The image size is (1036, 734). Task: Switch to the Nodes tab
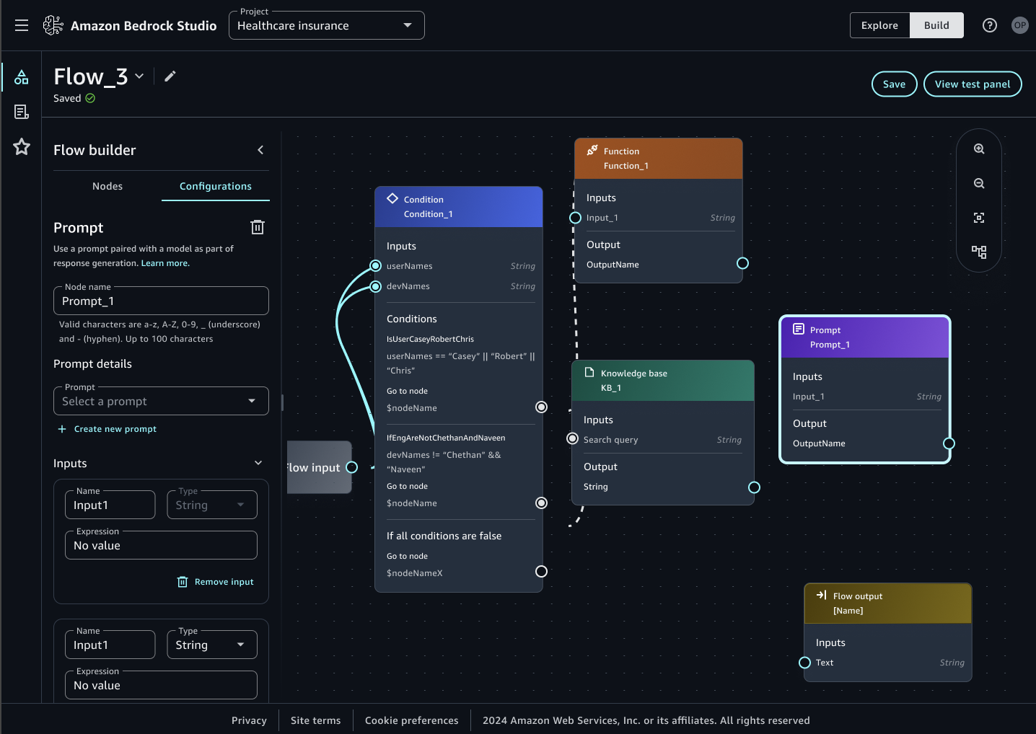coord(107,186)
